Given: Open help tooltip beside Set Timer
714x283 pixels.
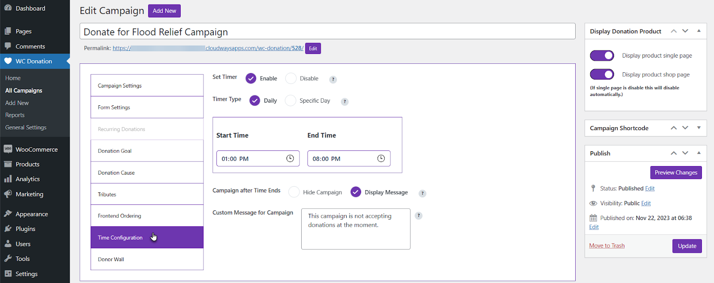Looking at the screenshot, I should pyautogui.click(x=333, y=79).
